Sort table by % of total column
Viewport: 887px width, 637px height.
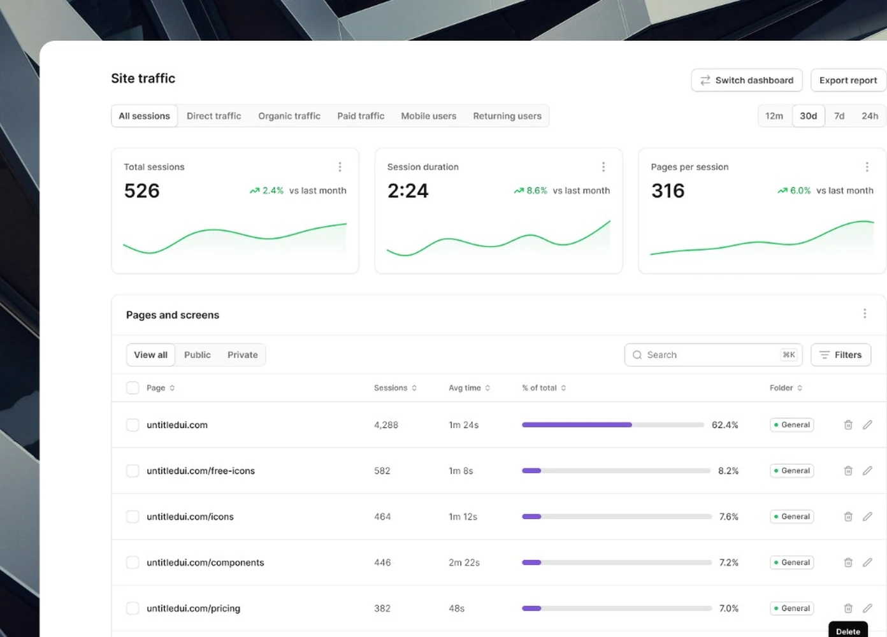[x=544, y=388]
